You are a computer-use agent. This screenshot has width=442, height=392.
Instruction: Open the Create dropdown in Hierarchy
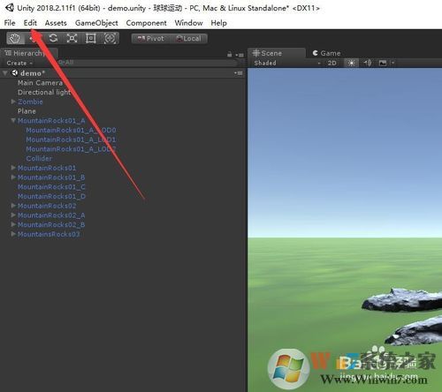pos(19,64)
